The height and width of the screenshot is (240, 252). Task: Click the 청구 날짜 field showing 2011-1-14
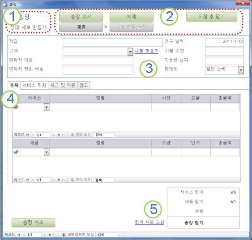pyautogui.click(x=224, y=42)
